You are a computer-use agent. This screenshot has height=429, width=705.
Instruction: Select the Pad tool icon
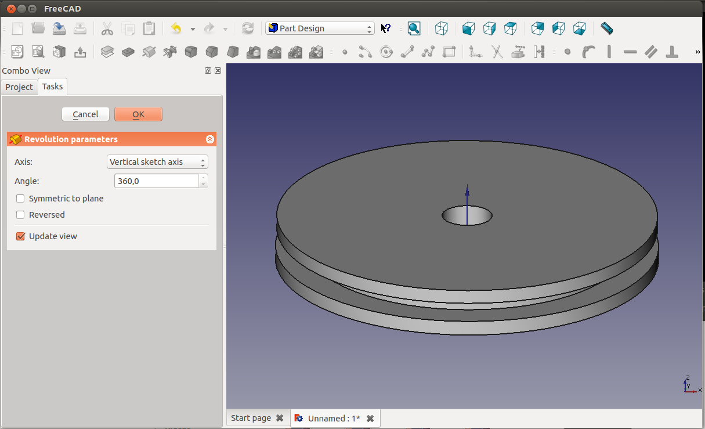pyautogui.click(x=107, y=52)
